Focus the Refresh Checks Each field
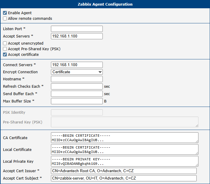This screenshot has height=184, width=210. pyautogui.click(x=77, y=87)
